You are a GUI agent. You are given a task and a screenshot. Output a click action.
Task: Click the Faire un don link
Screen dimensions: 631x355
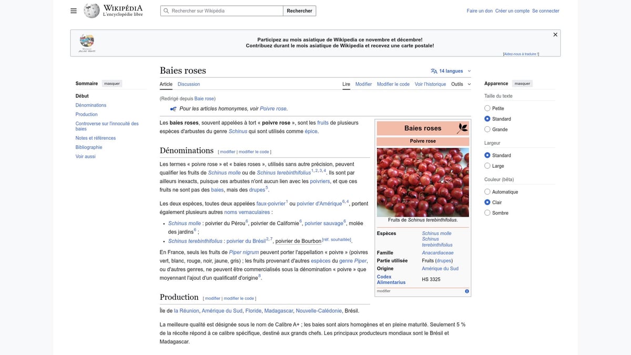[479, 10]
